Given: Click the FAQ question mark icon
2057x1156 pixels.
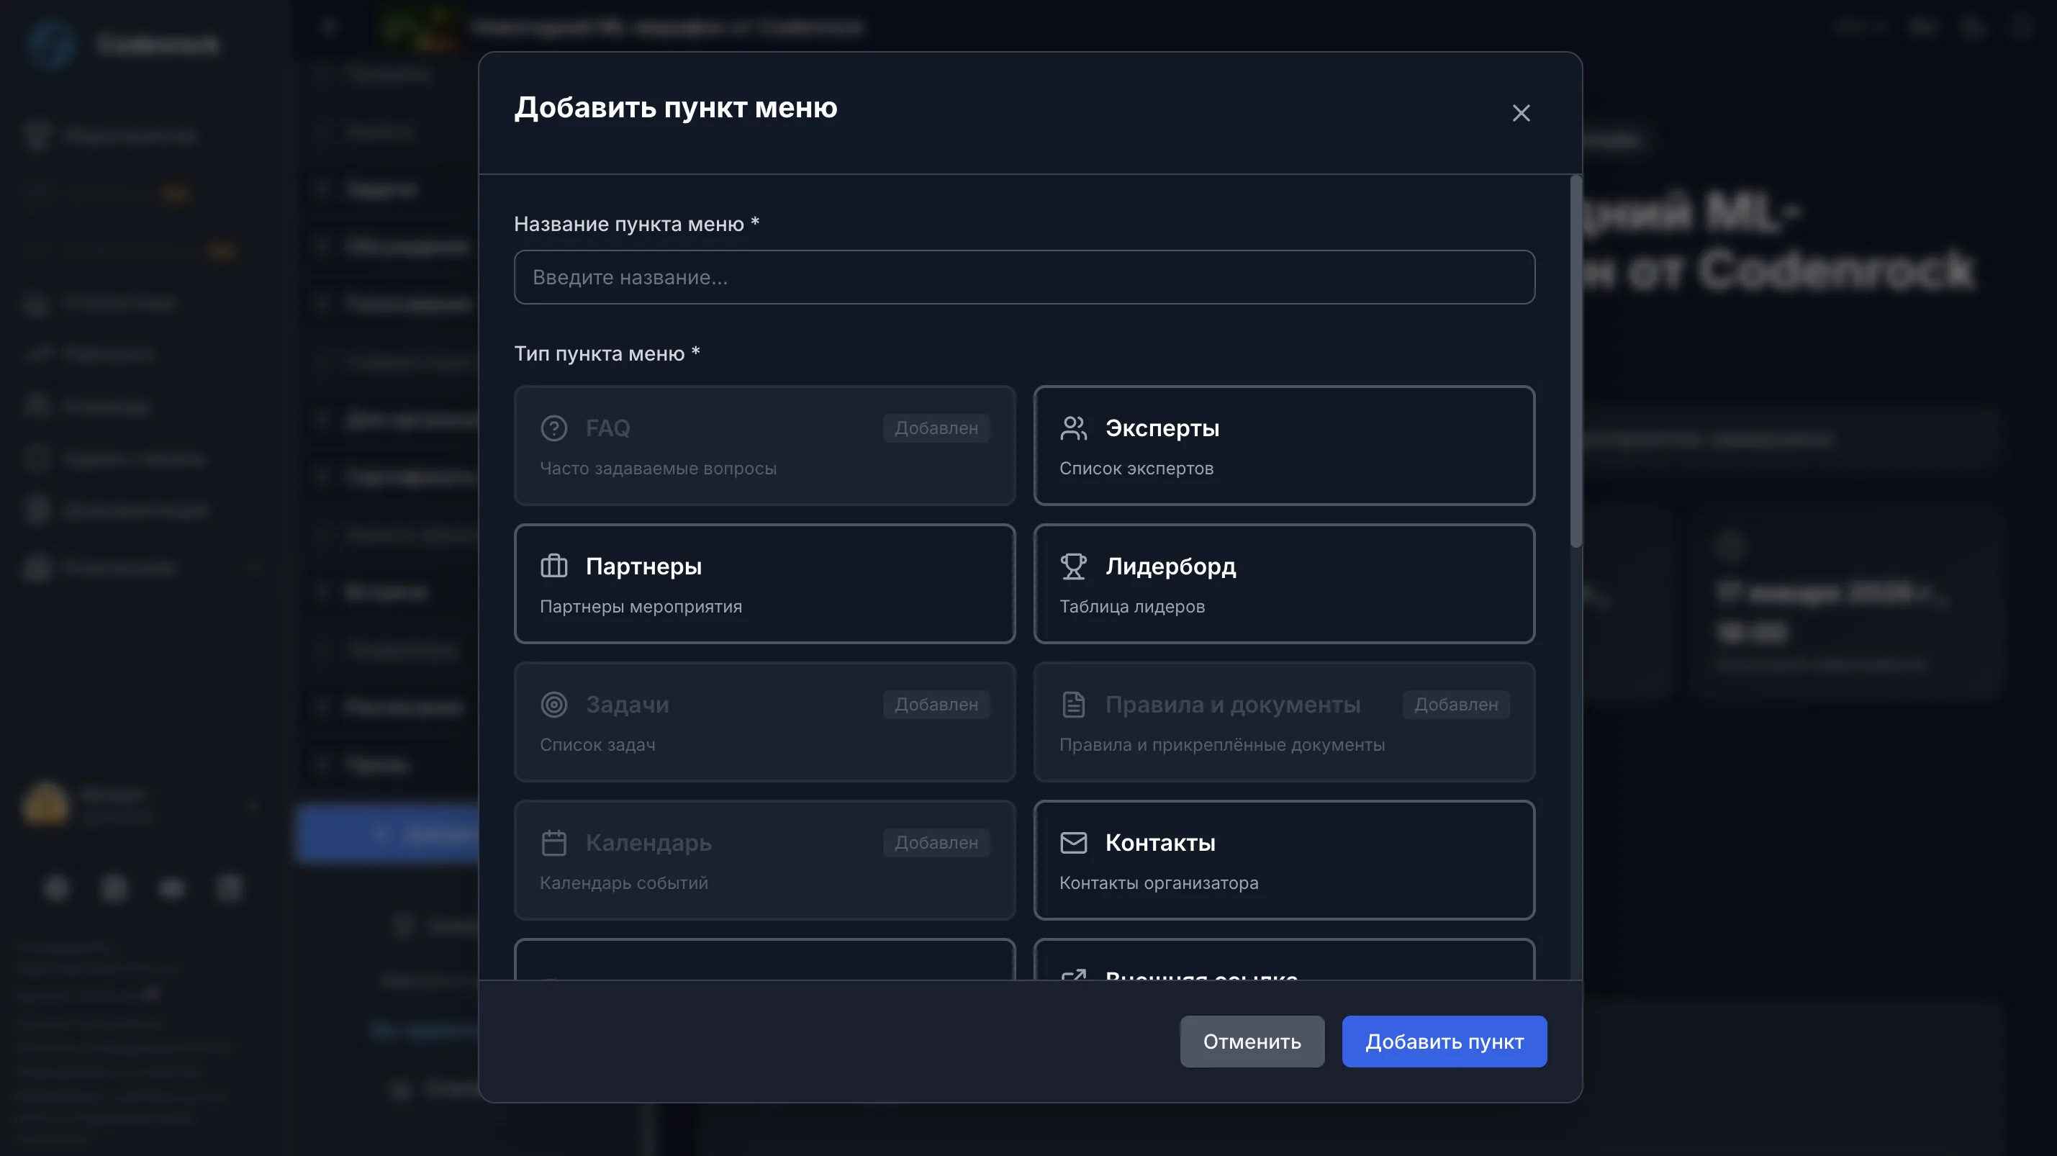Looking at the screenshot, I should pyautogui.click(x=554, y=428).
